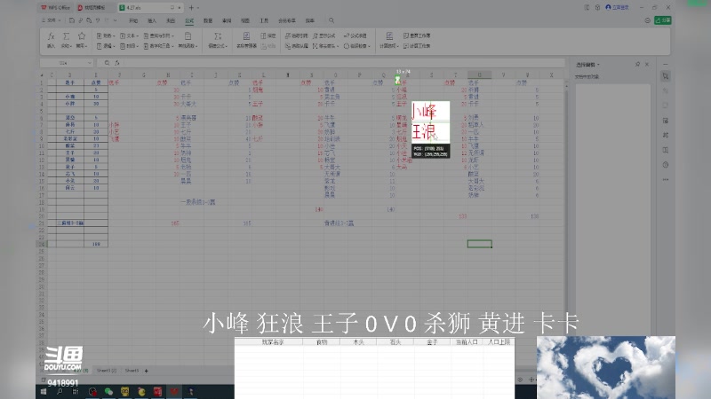The width and height of the screenshot is (711, 399).
Task: Click Calculate Sheet in the ribbon
Action: pyautogui.click(x=417, y=46)
